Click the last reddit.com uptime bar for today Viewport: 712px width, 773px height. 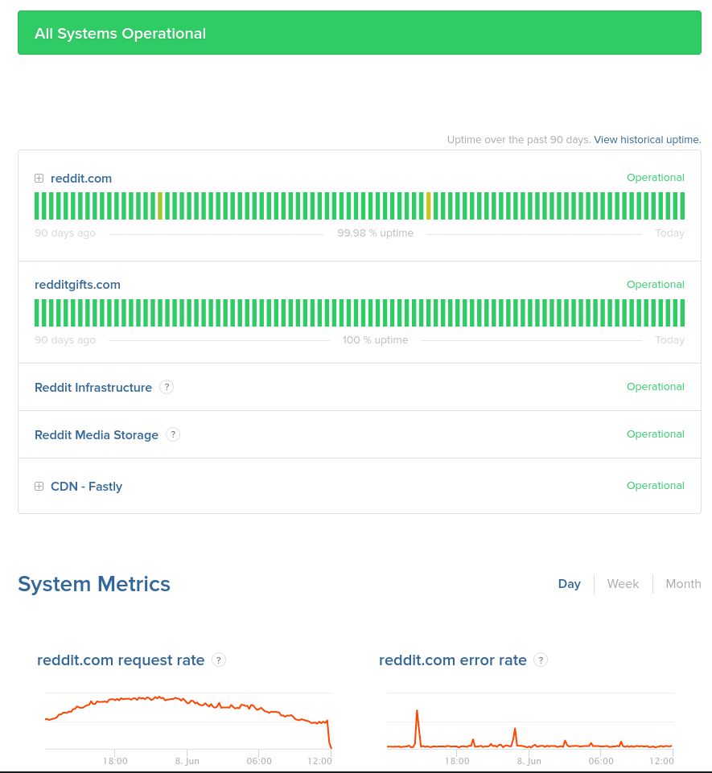pos(682,206)
